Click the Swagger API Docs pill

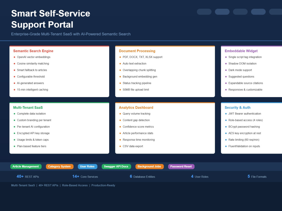116,167
